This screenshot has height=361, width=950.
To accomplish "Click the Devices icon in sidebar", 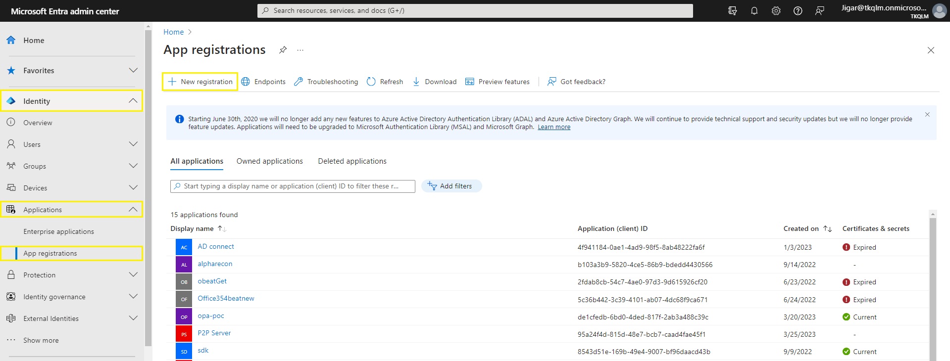I will (11, 187).
